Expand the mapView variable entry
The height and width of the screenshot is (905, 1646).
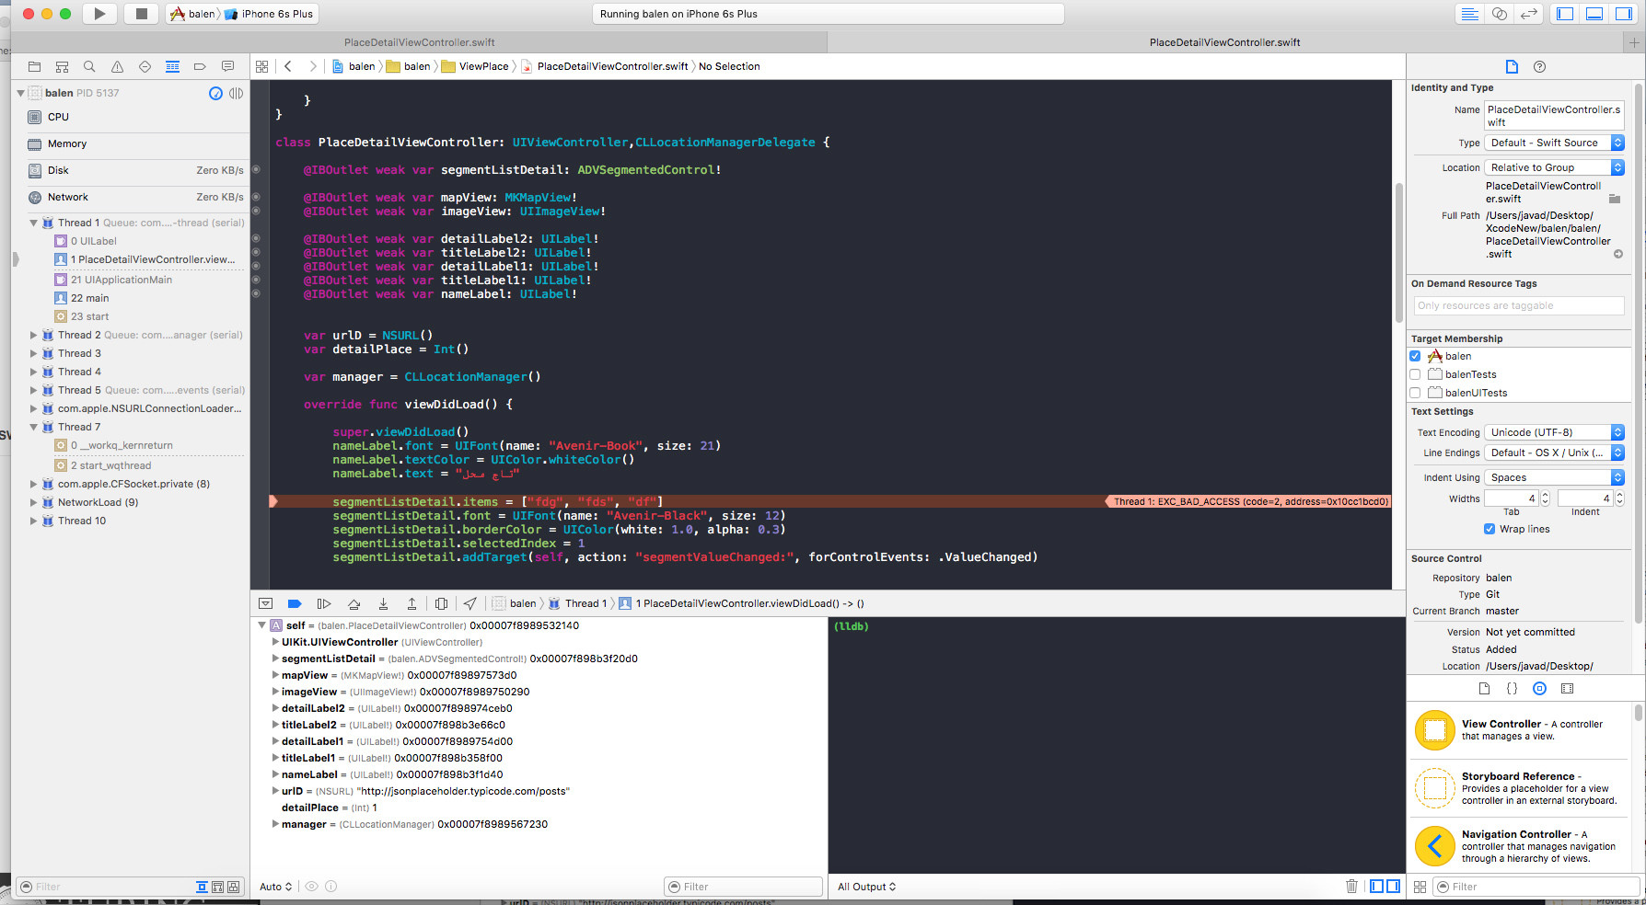pyautogui.click(x=275, y=675)
